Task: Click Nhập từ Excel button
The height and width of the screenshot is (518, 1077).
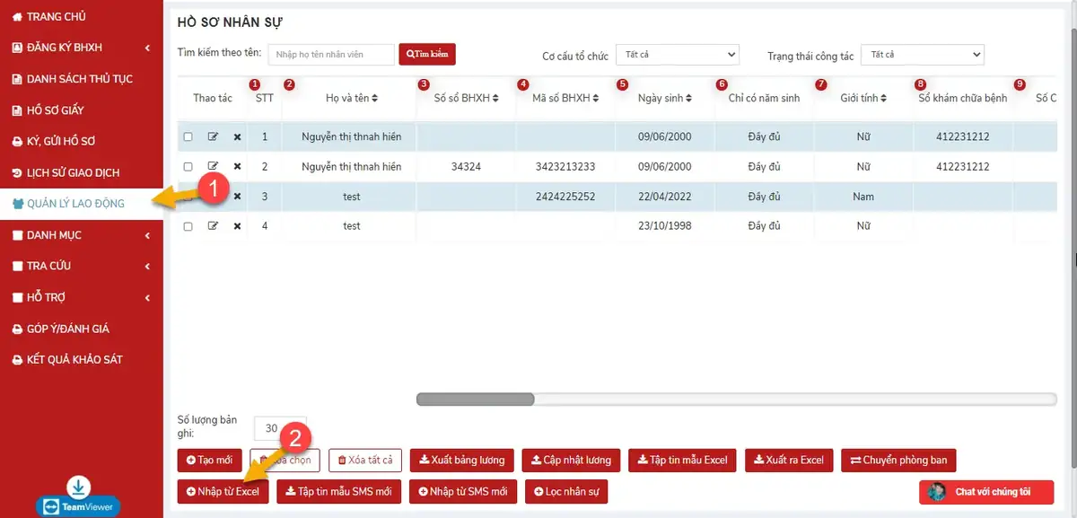Action: pos(223,491)
